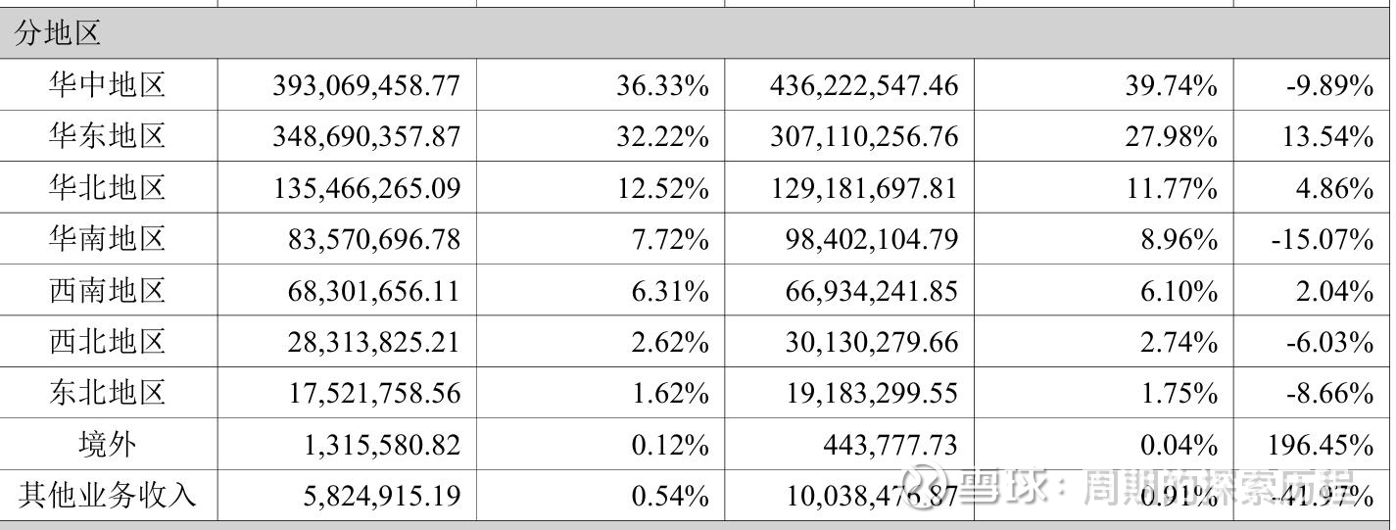The image size is (1396, 530).
Task: Click the 华北地区 row label
Action: 108,187
